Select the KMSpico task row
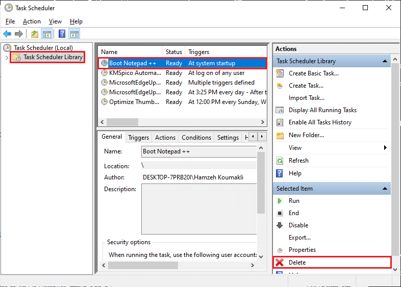Image resolution: width=401 pixels, height=287 pixels. click(134, 73)
